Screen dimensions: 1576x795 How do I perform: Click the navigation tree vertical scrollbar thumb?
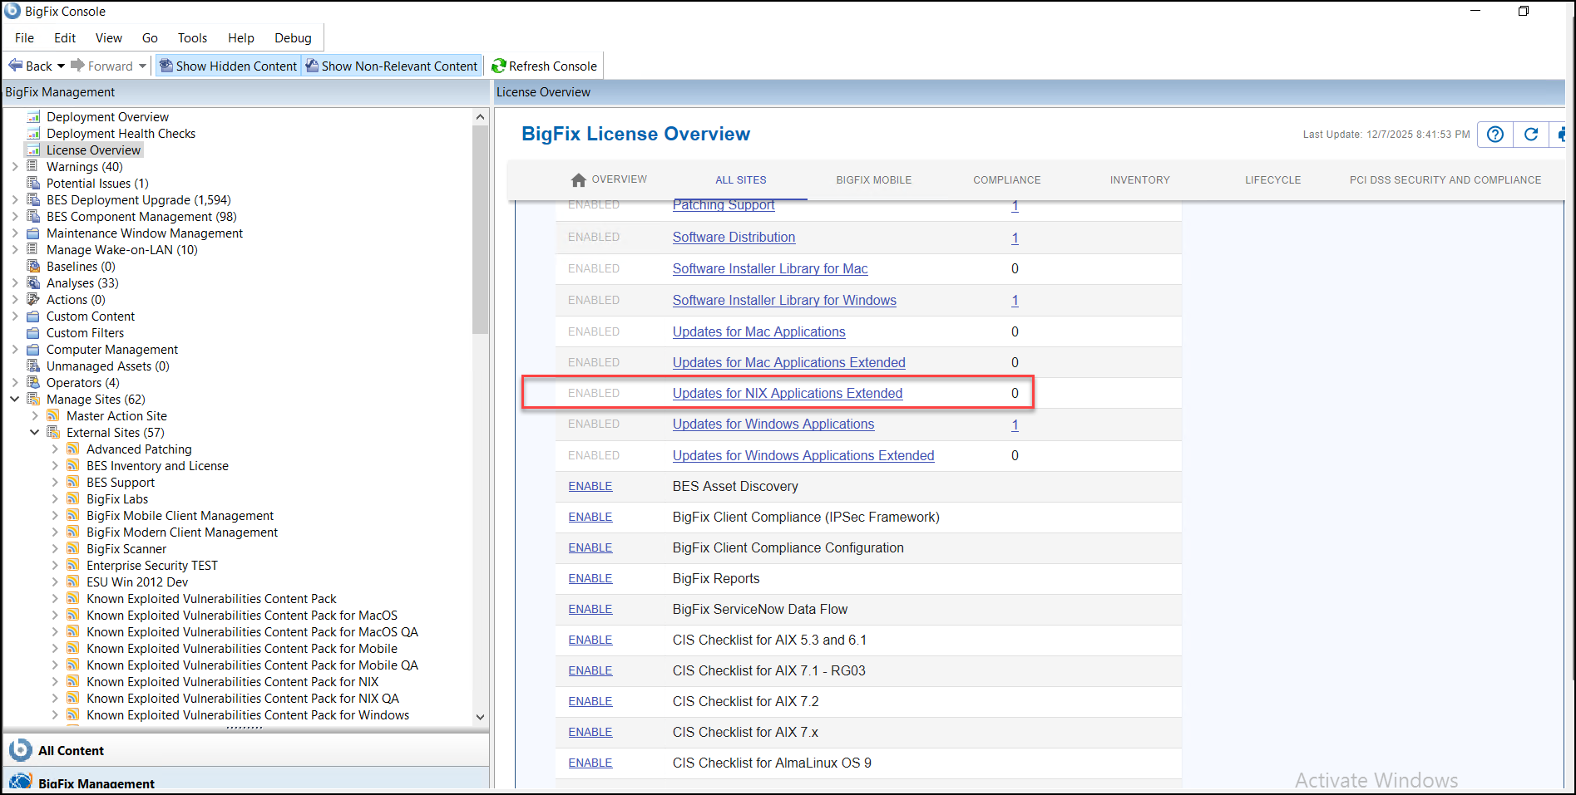(x=480, y=230)
